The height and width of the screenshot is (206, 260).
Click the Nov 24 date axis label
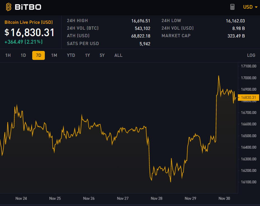(x=21, y=198)
